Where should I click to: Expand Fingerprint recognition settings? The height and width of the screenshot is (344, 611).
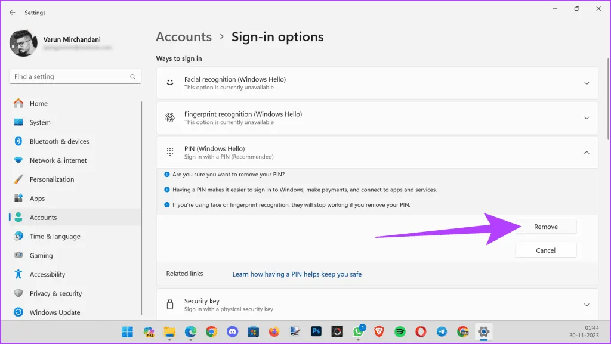586,118
